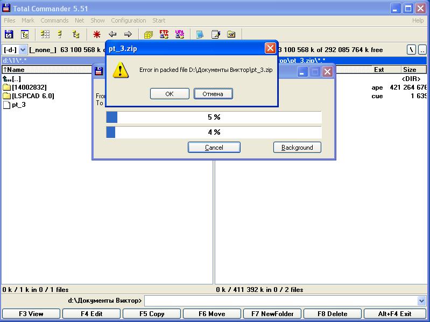The height and width of the screenshot is (322, 430).
Task: Cancel the copy operation
Action: pyautogui.click(x=214, y=148)
